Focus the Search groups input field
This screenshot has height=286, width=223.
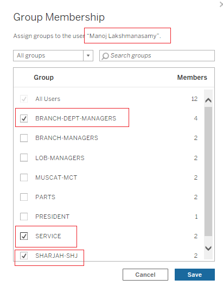point(157,56)
